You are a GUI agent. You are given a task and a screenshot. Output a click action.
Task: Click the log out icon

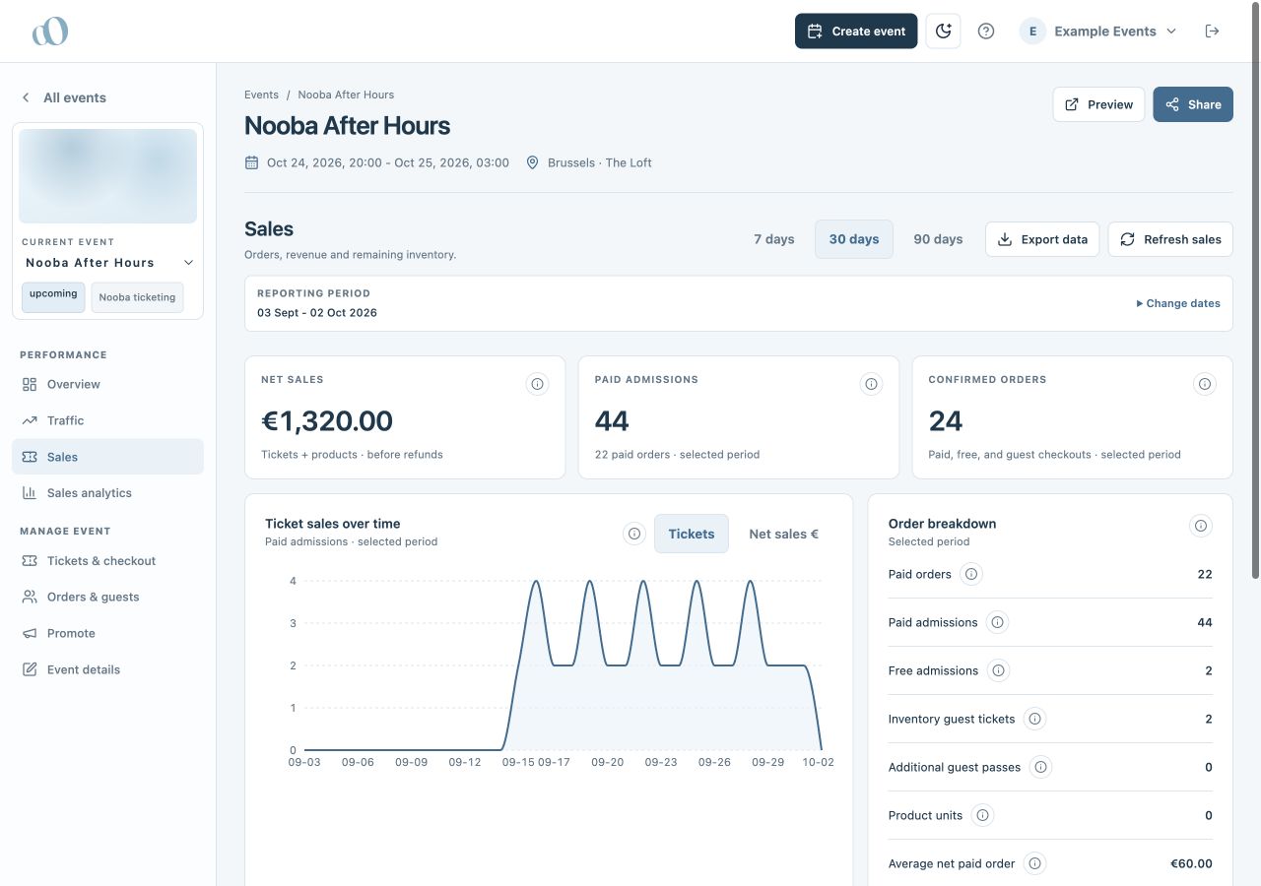click(1213, 32)
